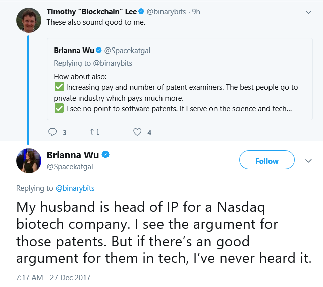Click verified badge in quoted Brianna Wu tweet
323x287 pixels.
coord(99,50)
